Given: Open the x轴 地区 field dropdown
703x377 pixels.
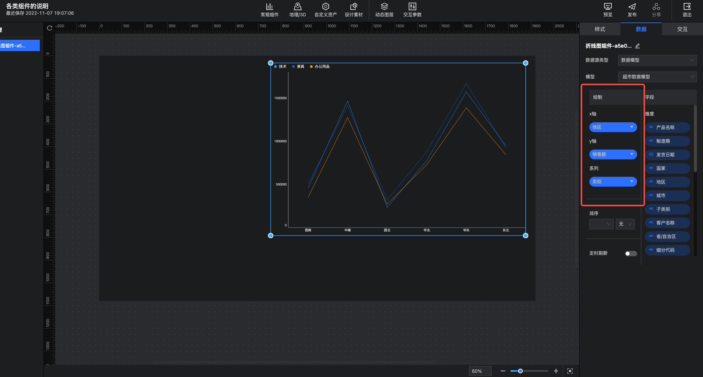Looking at the screenshot, I should click(x=613, y=127).
